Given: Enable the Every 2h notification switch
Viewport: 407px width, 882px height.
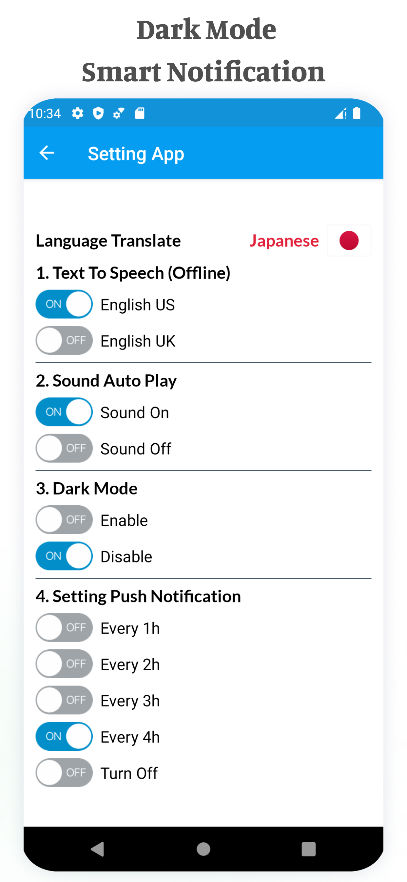Looking at the screenshot, I should click(x=64, y=664).
